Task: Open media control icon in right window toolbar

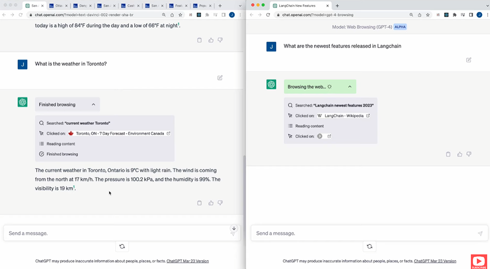Action: tap(463, 15)
